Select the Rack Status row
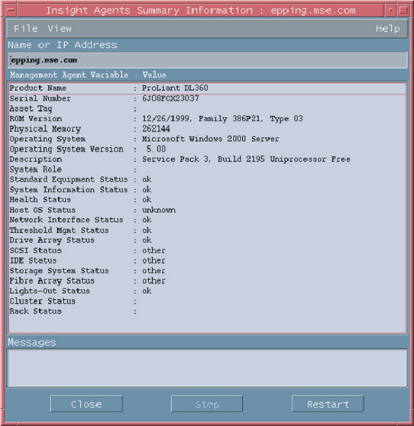414x426 pixels. point(207,311)
